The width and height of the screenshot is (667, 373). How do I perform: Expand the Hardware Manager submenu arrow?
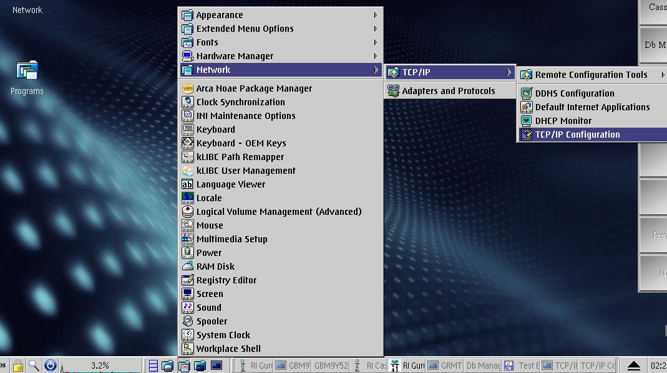tap(375, 56)
